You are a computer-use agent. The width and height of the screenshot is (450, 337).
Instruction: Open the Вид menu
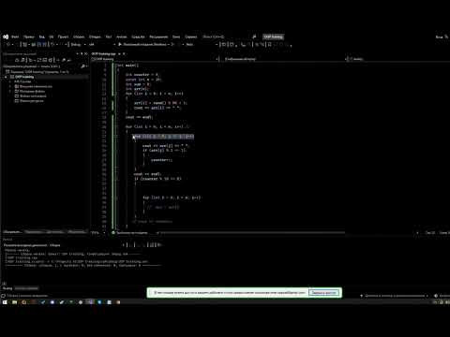coord(42,37)
